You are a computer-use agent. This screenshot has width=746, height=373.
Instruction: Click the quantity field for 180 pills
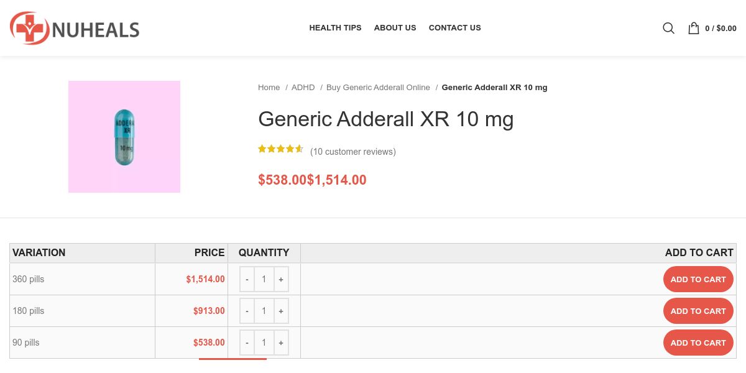point(264,311)
